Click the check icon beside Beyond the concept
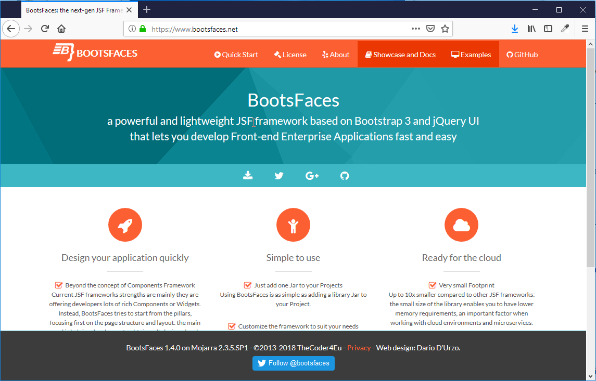 (x=58, y=285)
